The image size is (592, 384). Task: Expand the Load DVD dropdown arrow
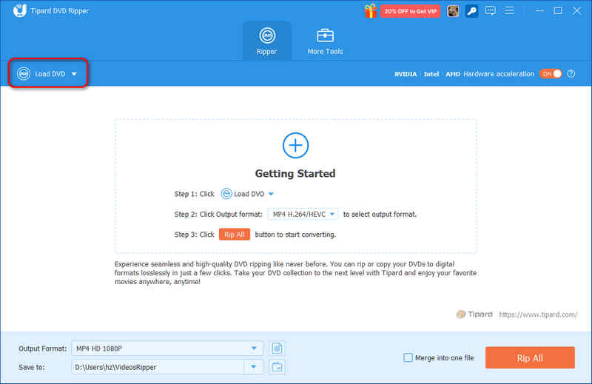[74, 74]
